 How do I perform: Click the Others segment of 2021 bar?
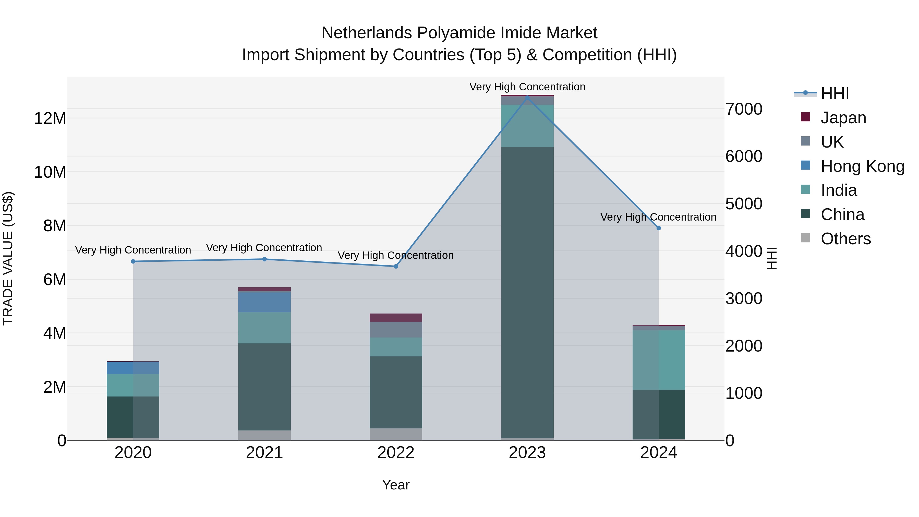[x=264, y=436]
